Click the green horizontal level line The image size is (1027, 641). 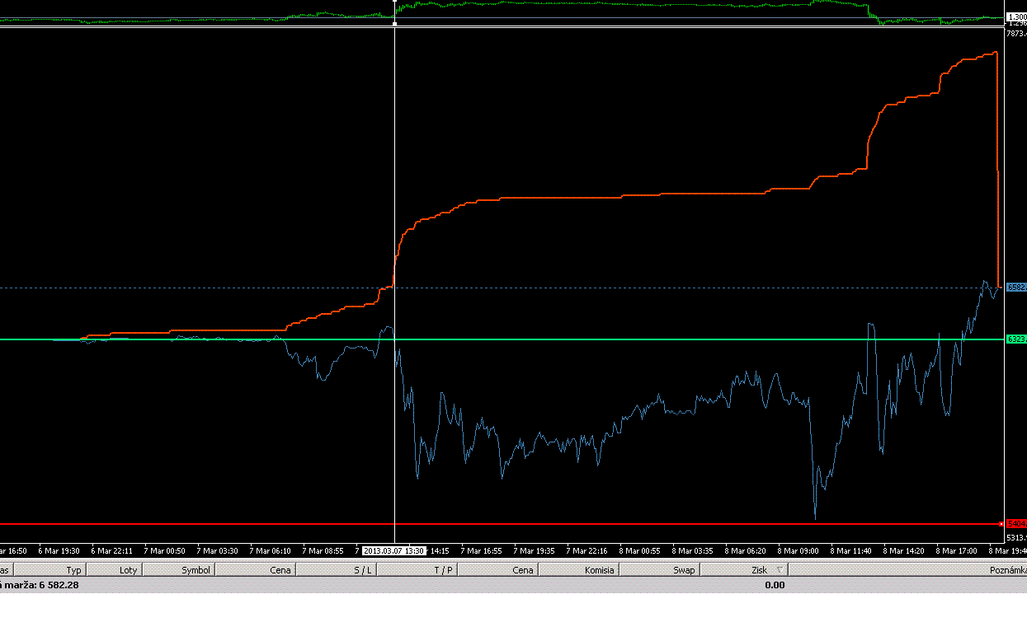[x=501, y=339]
